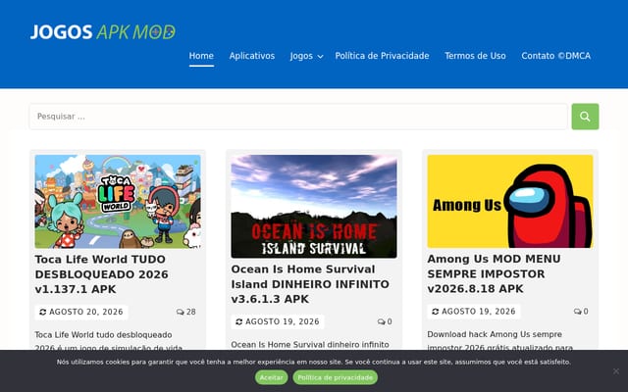This screenshot has height=392, width=628.
Task: Dismiss the cookie notice with the X
Action: click(x=615, y=370)
